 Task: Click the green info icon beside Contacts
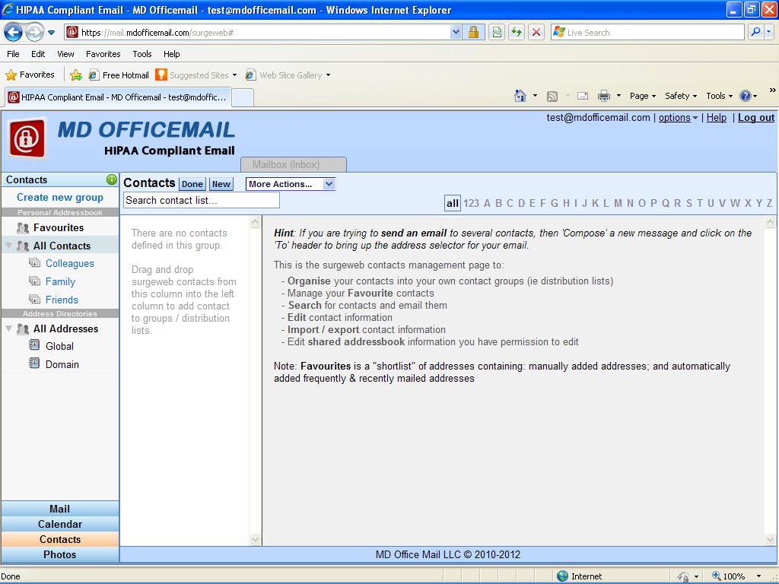tap(112, 179)
